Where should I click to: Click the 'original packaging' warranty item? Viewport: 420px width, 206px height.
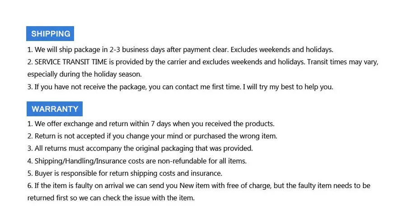click(x=140, y=149)
